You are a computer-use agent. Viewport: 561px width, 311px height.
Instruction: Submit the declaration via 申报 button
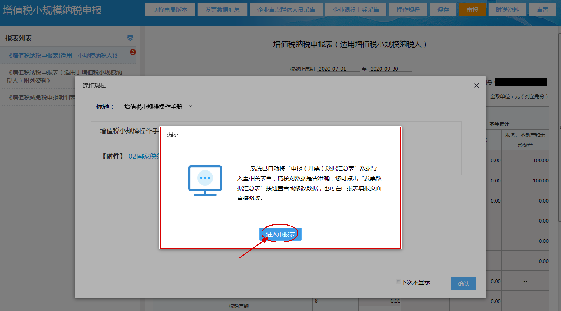(472, 9)
